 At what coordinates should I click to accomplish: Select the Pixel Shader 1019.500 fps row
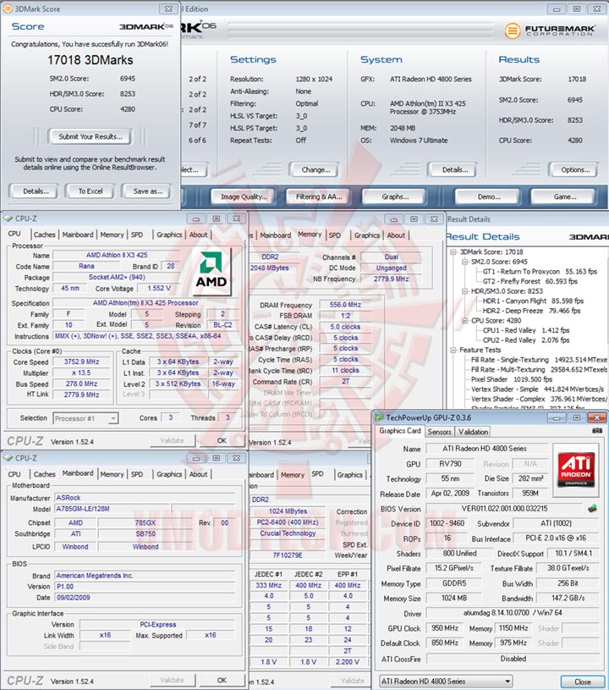click(x=512, y=379)
